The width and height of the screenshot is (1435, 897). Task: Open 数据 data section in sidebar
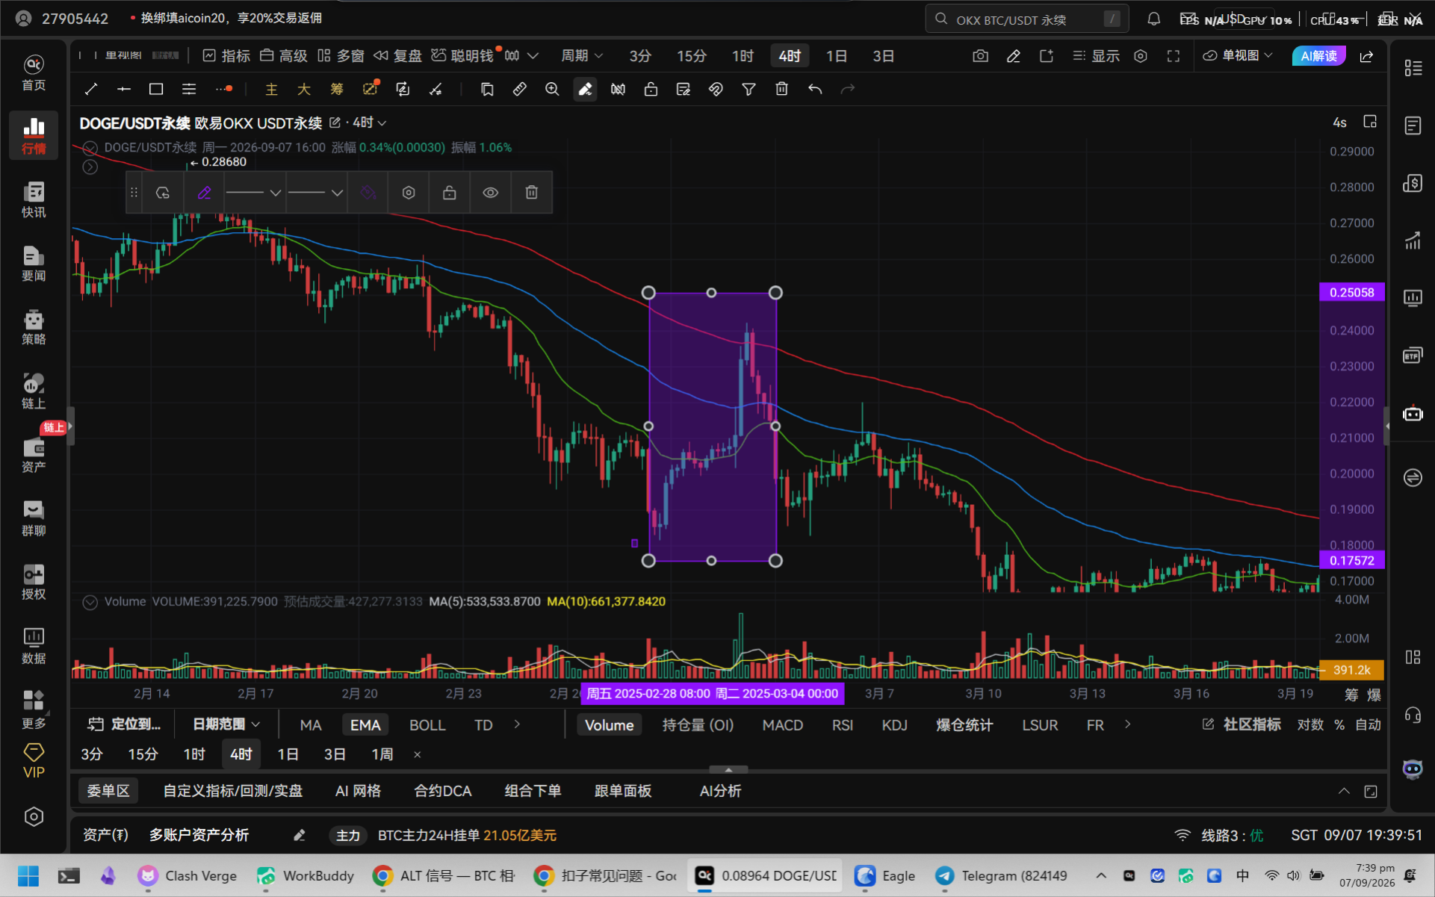tap(34, 645)
